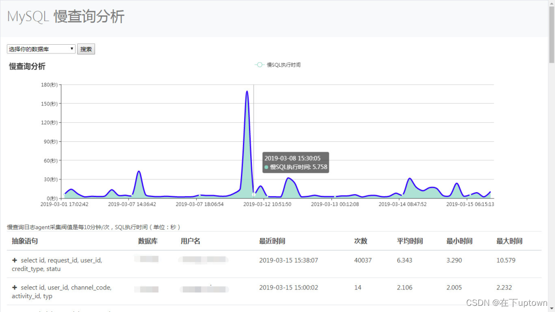
Task: Click the min time 3.290
Action: tap(454, 260)
